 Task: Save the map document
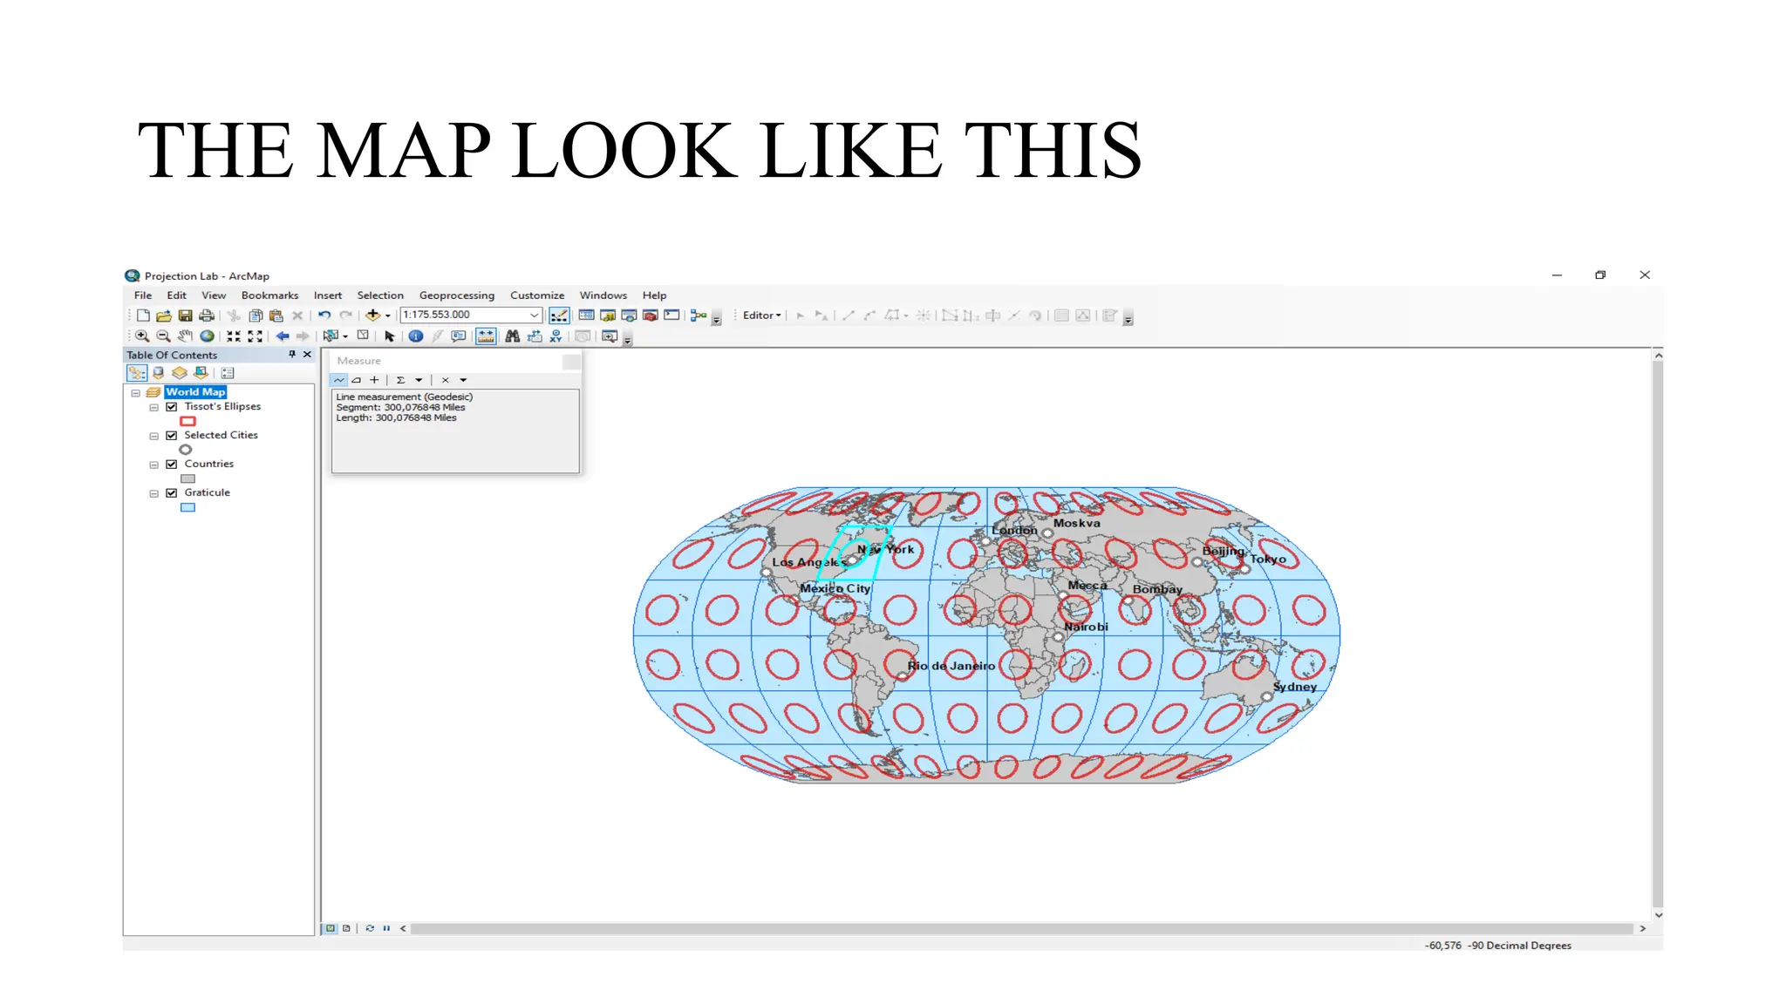185,315
